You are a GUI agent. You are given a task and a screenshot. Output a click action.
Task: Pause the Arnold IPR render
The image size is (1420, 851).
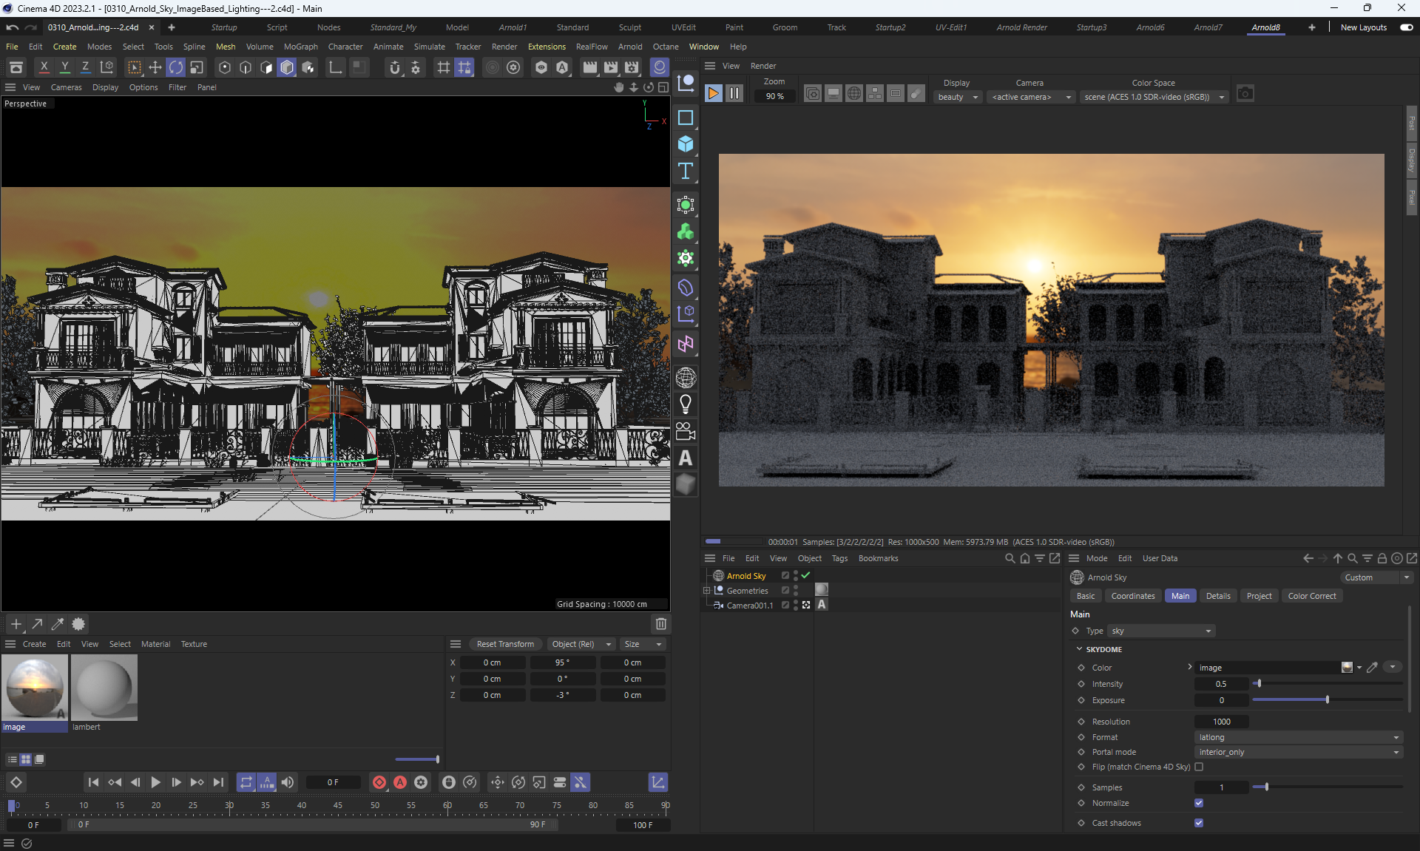(x=734, y=94)
